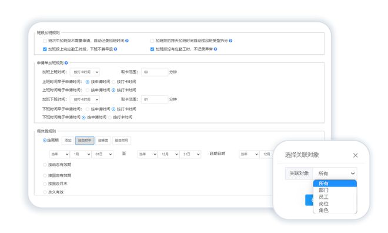Select 按打卡时间 for 下班时间晚于申请时间
The height and width of the screenshot is (233, 388).
109,117
